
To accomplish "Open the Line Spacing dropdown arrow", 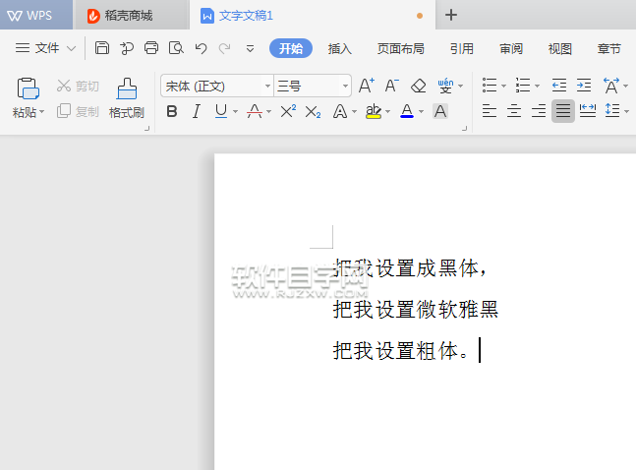I will tap(627, 112).
